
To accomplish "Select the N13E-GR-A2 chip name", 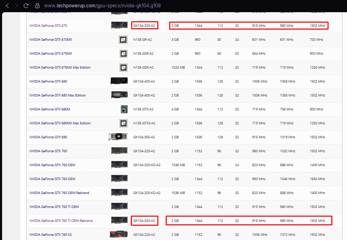I will pos(142,40).
